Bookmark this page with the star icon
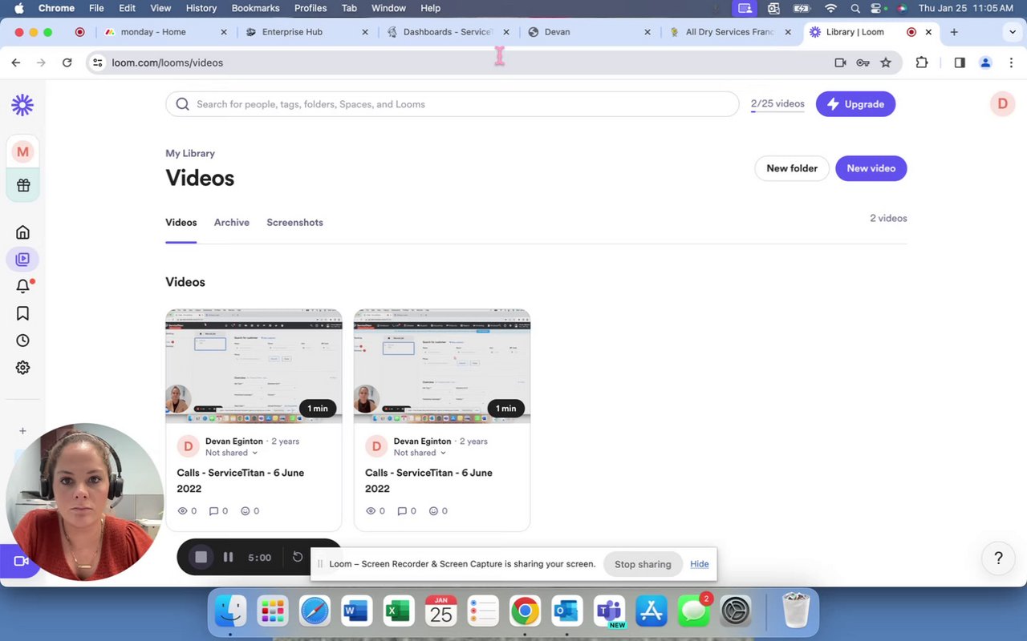 click(886, 62)
